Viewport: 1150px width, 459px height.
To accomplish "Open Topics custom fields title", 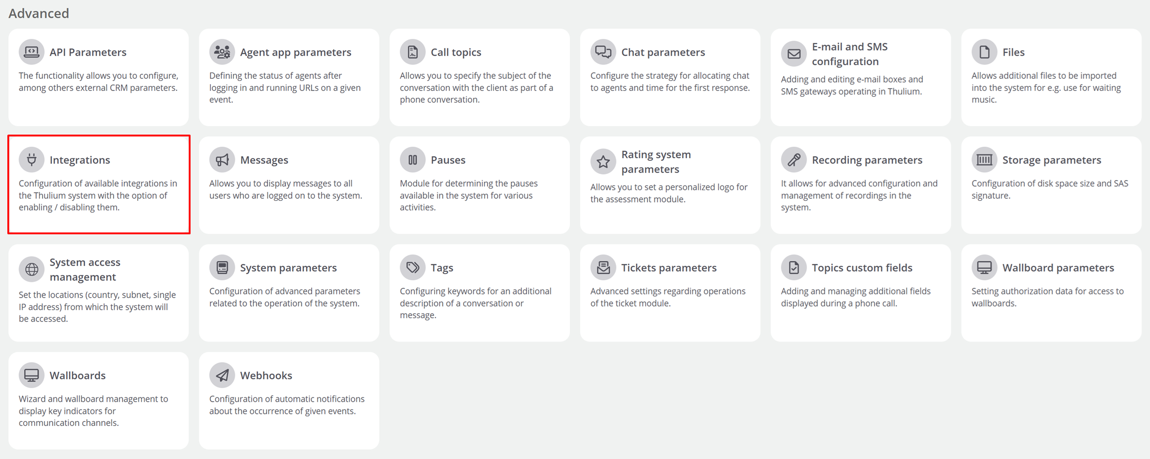I will point(861,268).
